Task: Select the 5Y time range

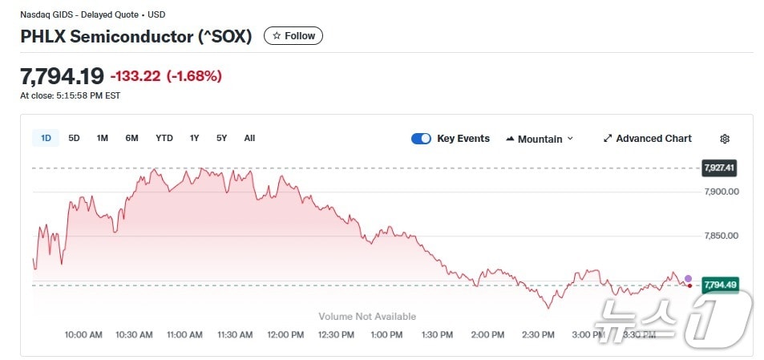Action: point(221,138)
